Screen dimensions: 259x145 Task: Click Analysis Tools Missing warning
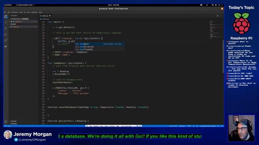pyautogui.click(x=208, y=126)
